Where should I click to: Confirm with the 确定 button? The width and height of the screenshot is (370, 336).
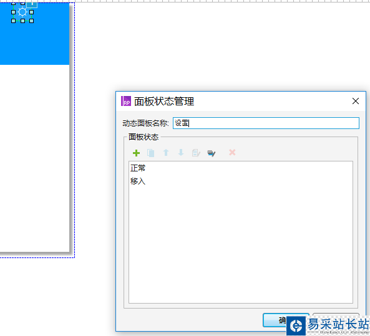[x=286, y=320]
